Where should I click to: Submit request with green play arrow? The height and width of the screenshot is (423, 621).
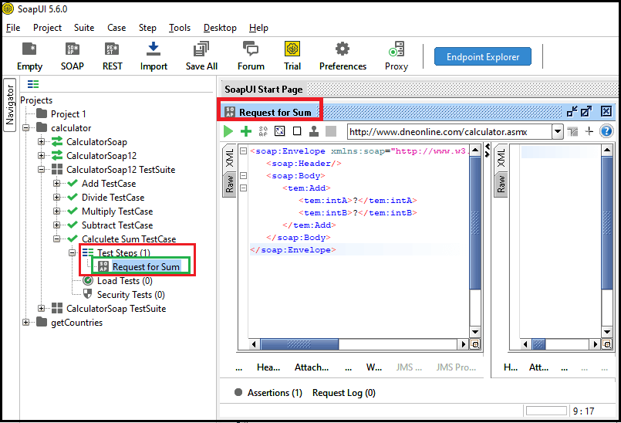pyautogui.click(x=228, y=131)
